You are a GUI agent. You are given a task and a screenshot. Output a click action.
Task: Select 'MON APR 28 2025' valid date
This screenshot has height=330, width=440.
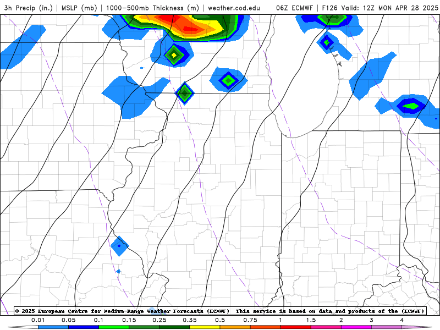[408, 8]
